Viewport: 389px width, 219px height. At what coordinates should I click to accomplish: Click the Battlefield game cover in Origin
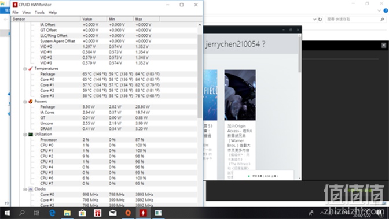(x=210, y=95)
